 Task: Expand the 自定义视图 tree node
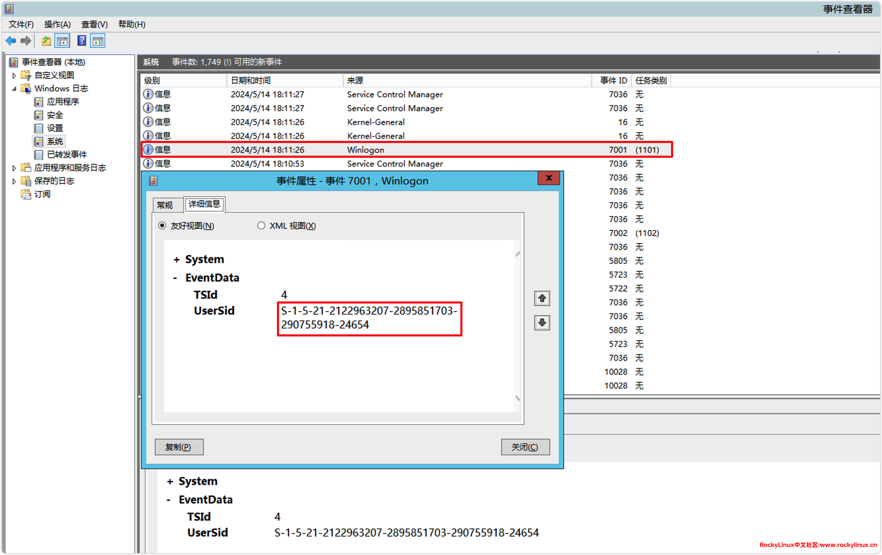pos(14,75)
